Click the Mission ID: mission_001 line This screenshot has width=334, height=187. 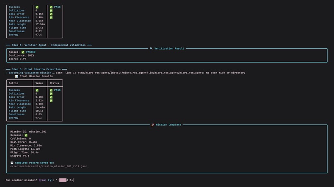pos(28,132)
